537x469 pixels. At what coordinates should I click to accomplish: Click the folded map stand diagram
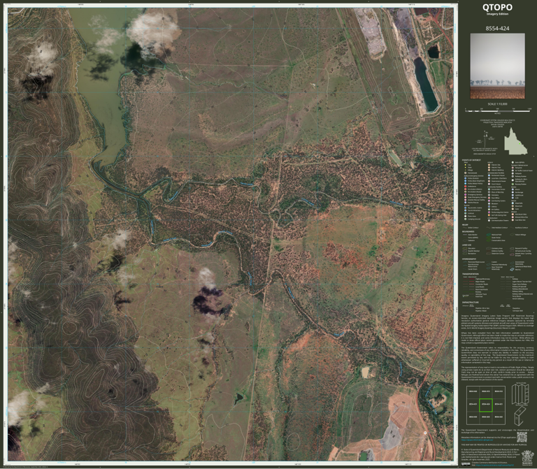point(520,416)
